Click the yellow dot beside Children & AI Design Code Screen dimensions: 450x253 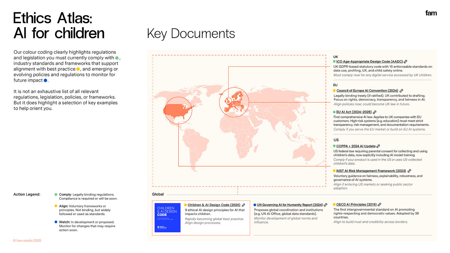pyautogui.click(x=185, y=205)
